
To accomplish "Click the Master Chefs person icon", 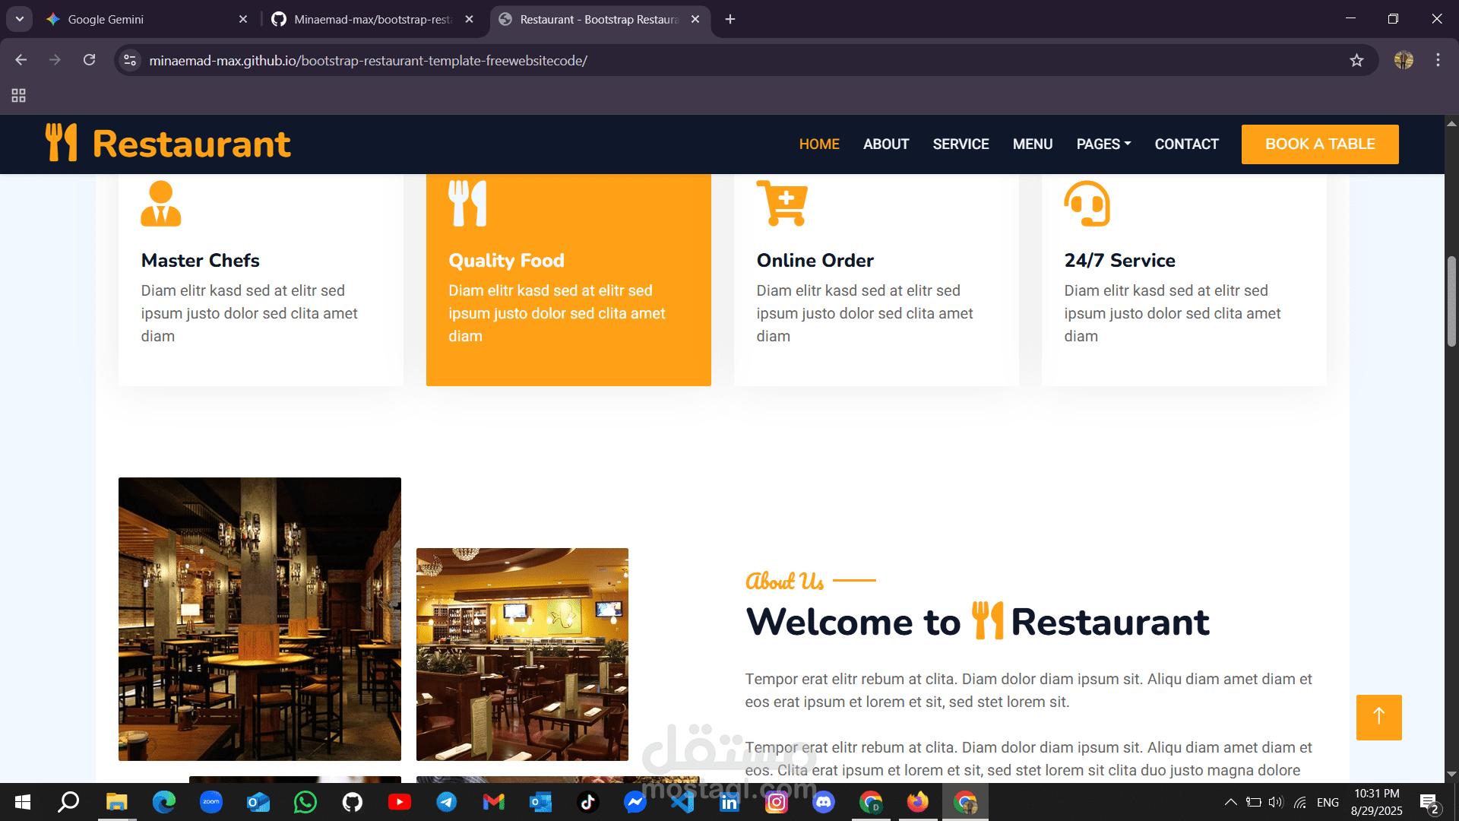I will coord(160,204).
